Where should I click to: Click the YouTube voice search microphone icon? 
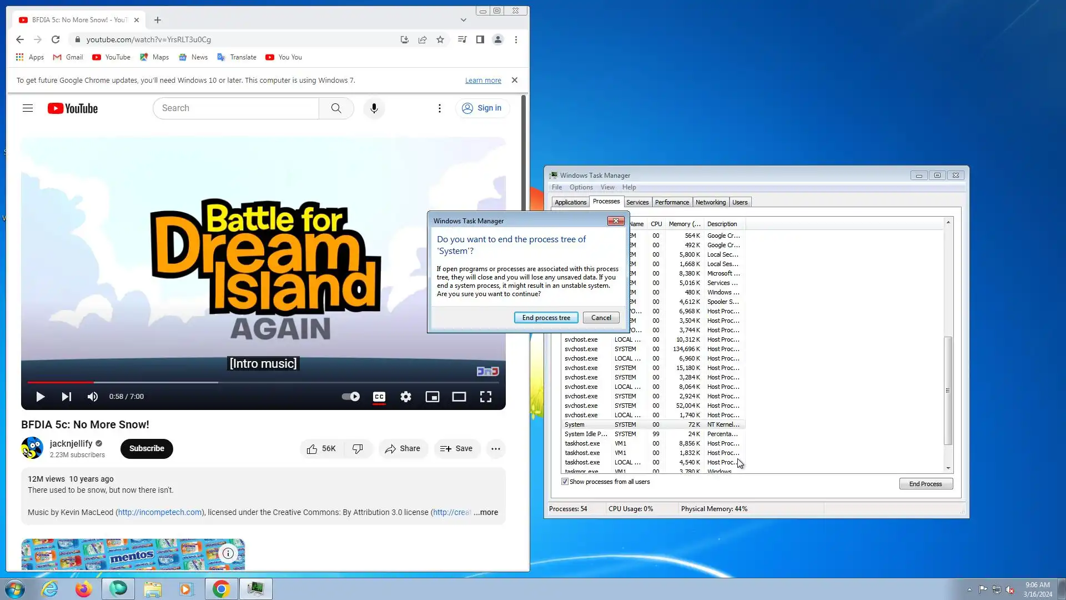pos(374,108)
